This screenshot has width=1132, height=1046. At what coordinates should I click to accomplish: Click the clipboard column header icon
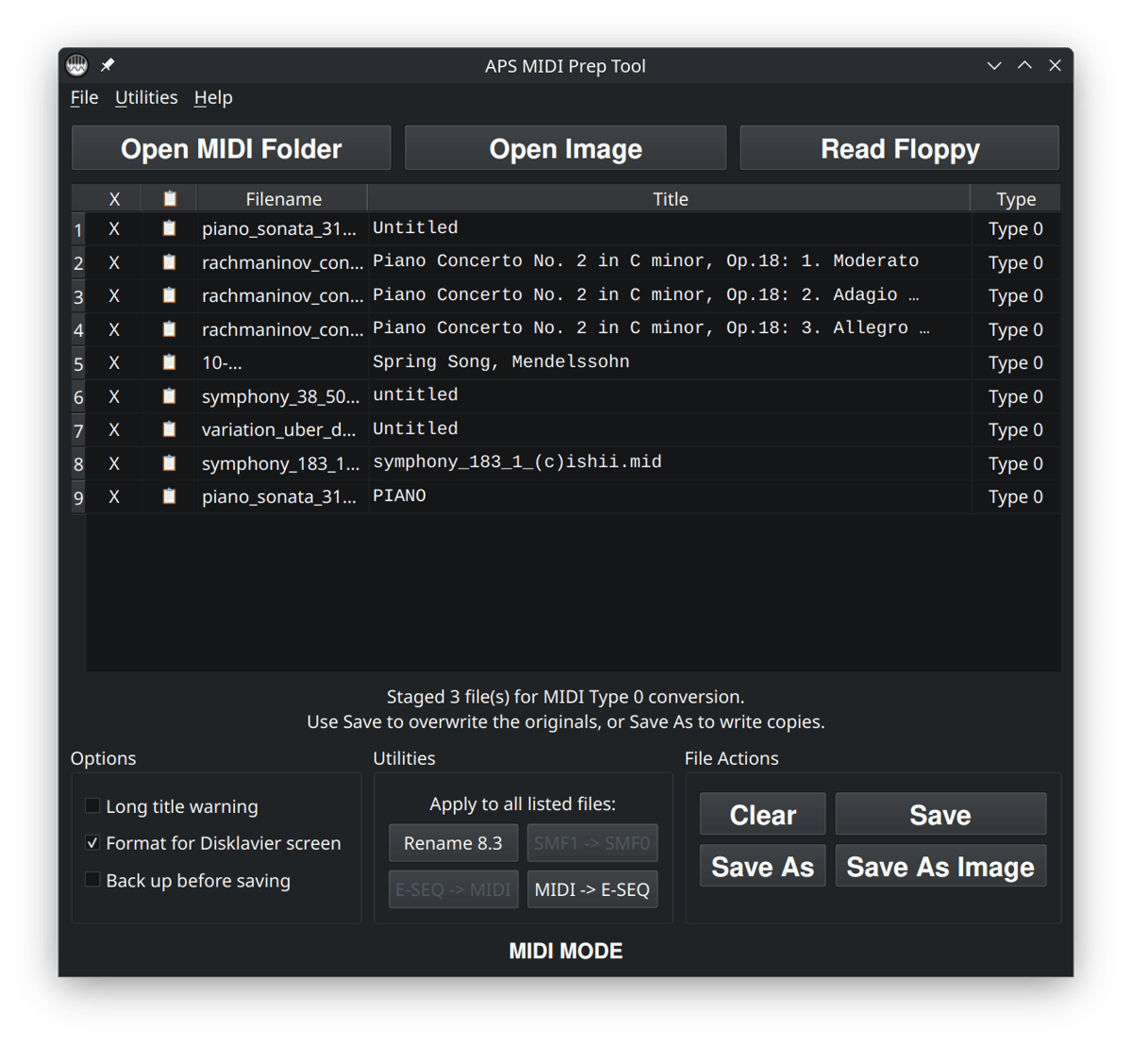pyautogui.click(x=169, y=198)
